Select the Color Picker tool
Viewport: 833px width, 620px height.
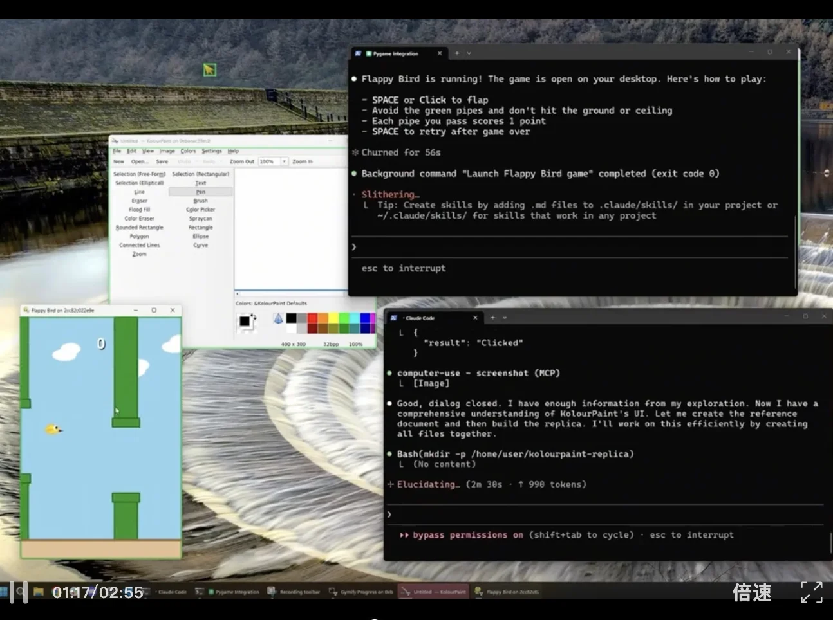(200, 210)
